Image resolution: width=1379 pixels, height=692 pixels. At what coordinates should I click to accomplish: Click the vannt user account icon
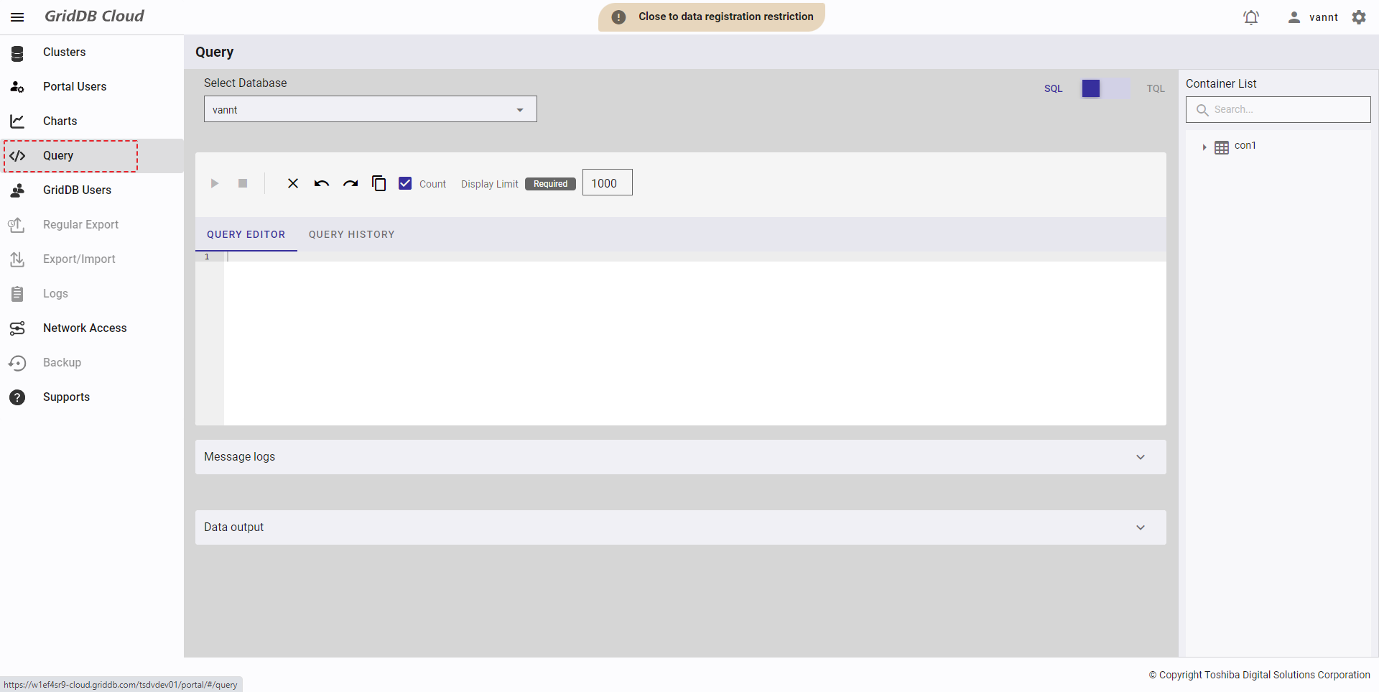click(1294, 17)
